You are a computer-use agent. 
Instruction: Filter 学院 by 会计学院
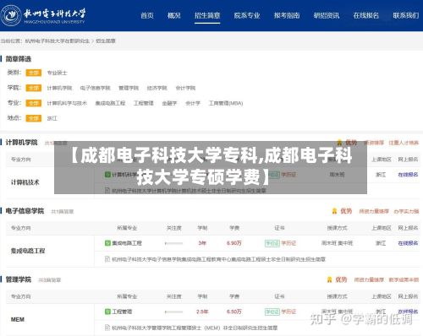click(185, 88)
